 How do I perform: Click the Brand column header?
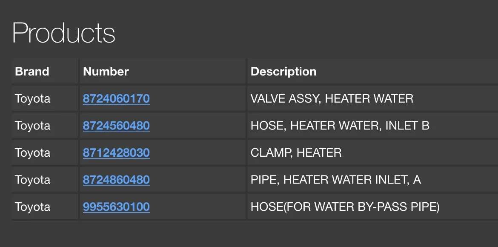coord(32,71)
